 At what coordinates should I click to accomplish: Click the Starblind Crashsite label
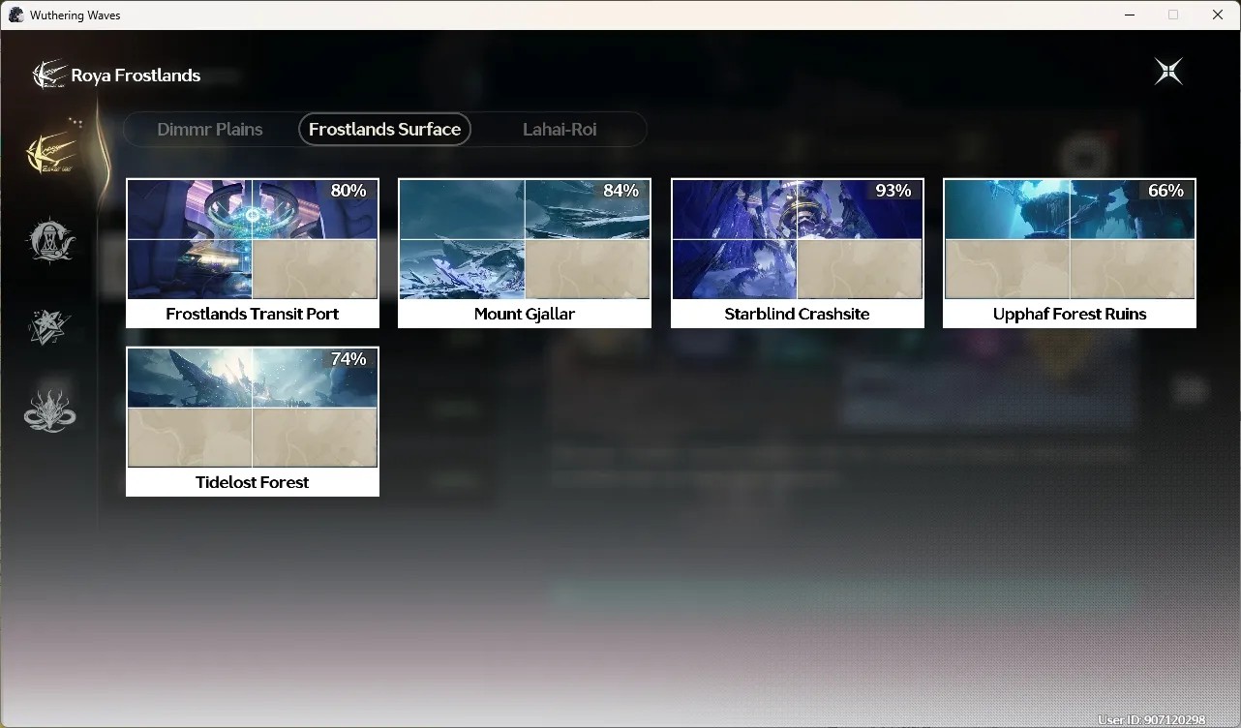coord(798,314)
